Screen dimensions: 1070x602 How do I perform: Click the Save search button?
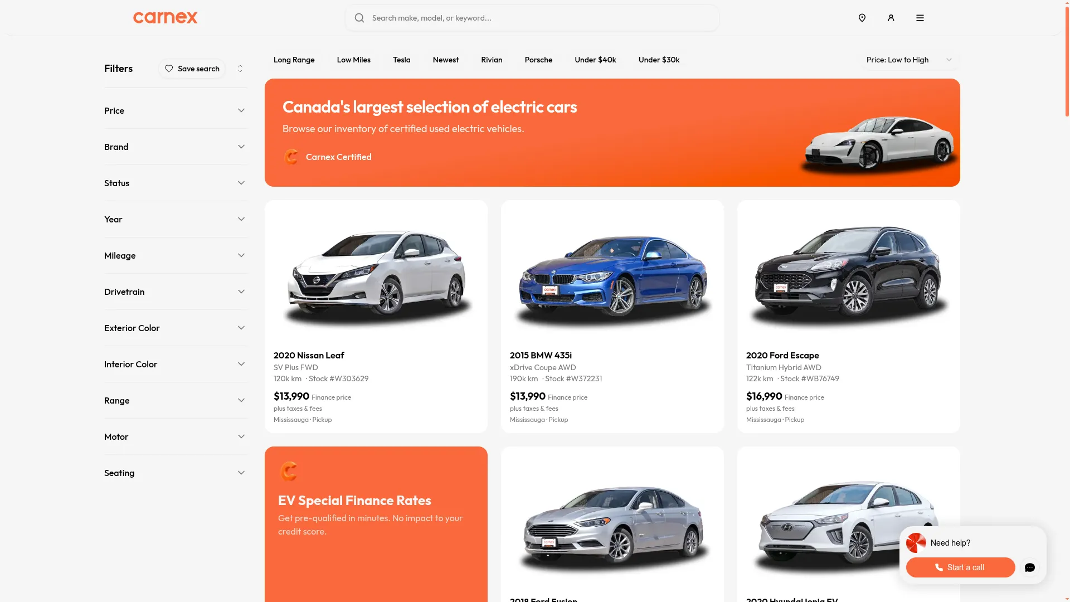click(x=192, y=69)
